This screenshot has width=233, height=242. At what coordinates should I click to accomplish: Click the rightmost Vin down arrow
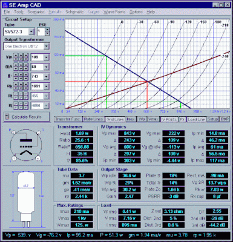25,59
